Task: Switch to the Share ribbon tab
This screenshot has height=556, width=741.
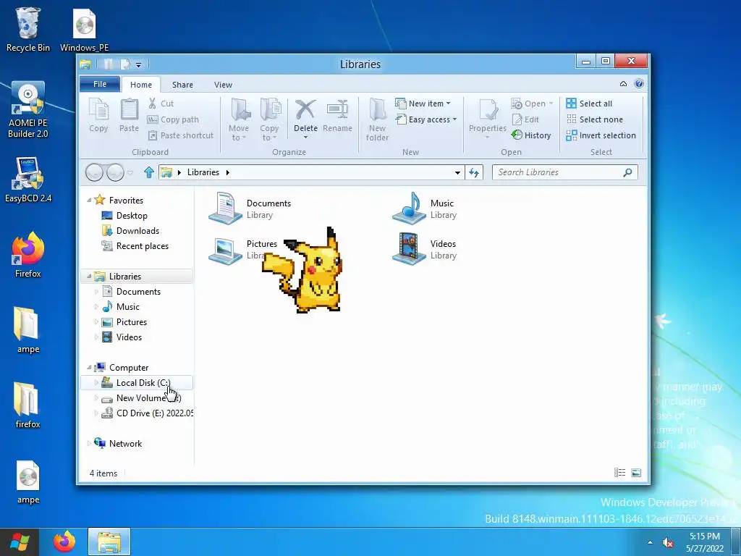Action: point(182,85)
